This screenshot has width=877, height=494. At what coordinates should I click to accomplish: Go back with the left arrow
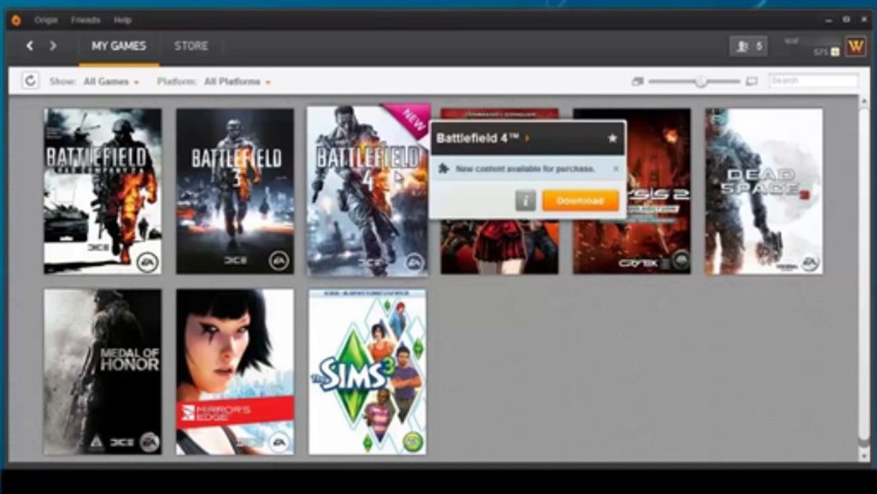pos(29,46)
